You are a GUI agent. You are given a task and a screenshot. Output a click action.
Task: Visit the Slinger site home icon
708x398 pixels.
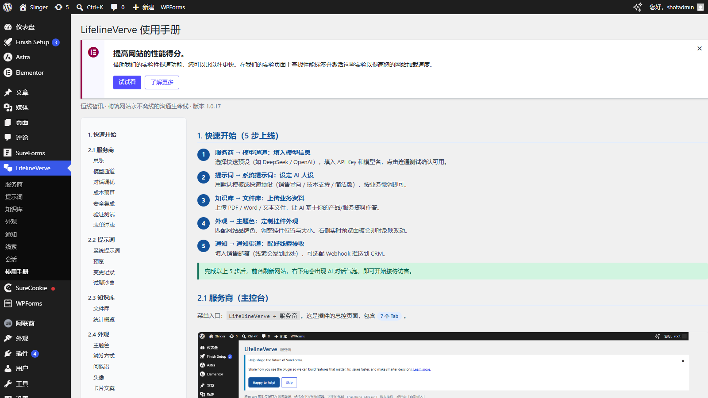pos(23,7)
